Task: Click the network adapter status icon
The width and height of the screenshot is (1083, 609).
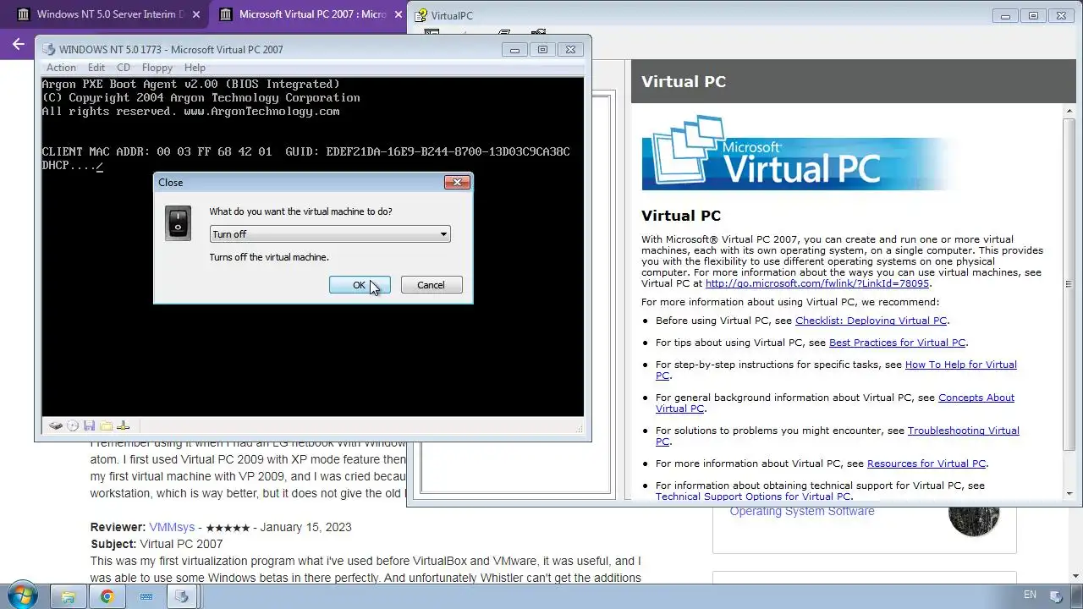Action: (123, 426)
